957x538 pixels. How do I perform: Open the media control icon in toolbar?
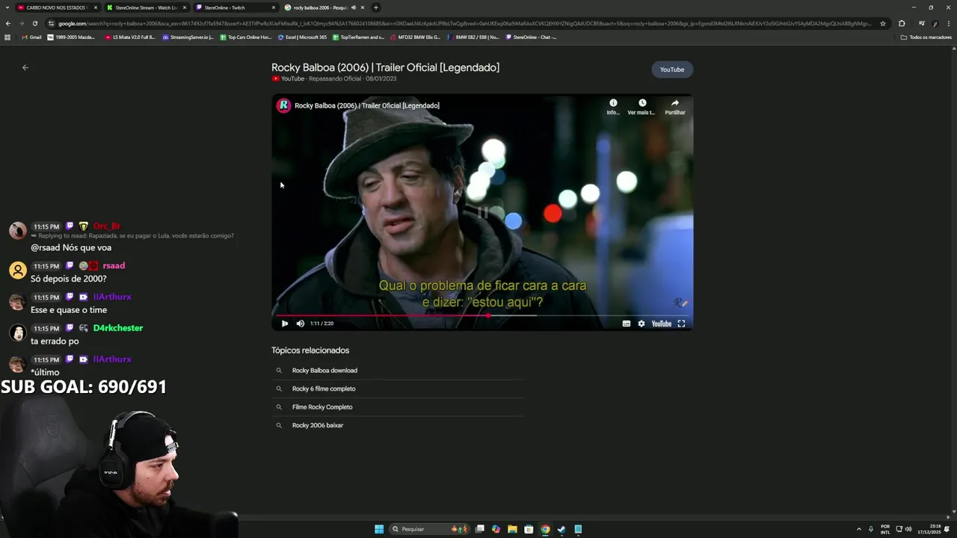tap(922, 23)
